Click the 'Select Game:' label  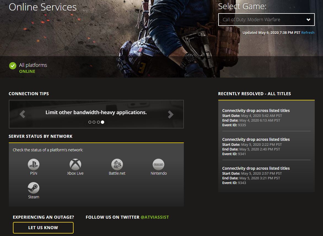pos(242,6)
